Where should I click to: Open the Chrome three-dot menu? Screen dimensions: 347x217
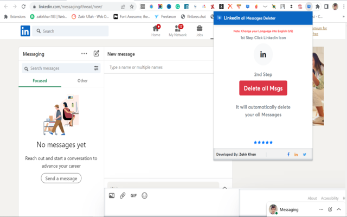pyautogui.click(x=344, y=7)
